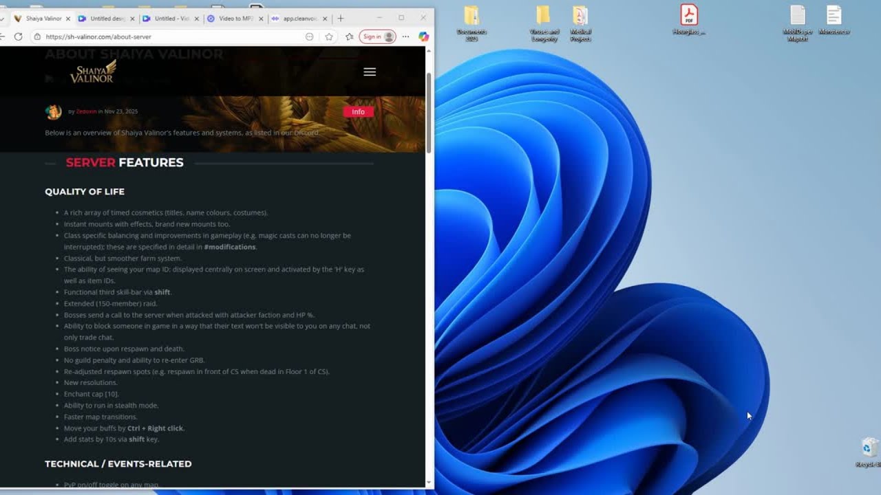This screenshot has width=881, height=495.
Task: Add this page to favorites with star icon
Action: point(329,36)
